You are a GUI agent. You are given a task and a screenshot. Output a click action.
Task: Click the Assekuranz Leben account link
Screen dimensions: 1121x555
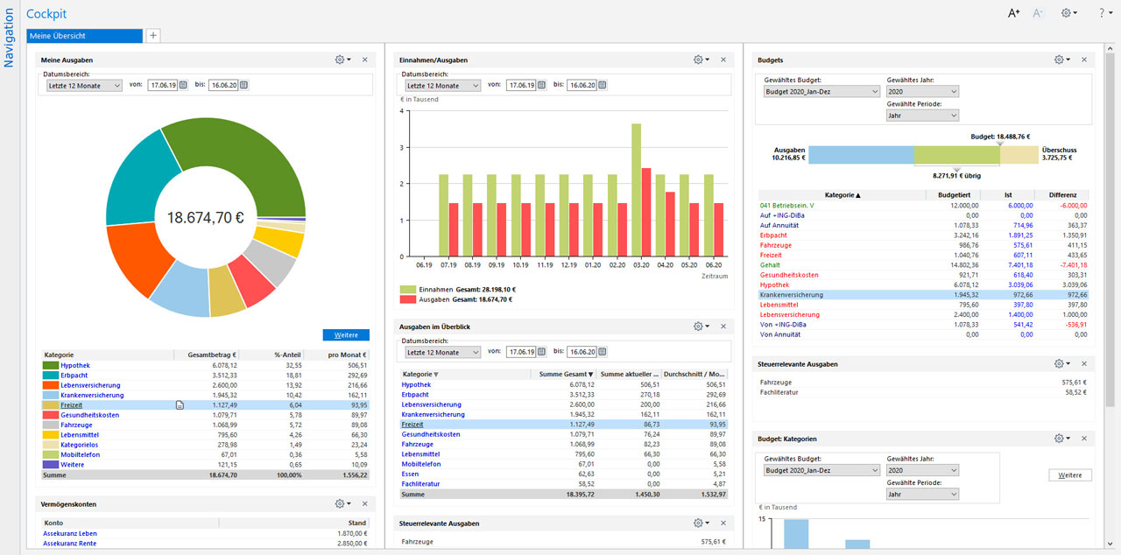70,533
